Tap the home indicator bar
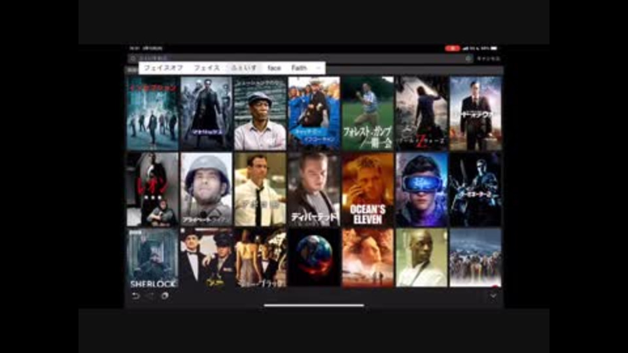 pyautogui.click(x=314, y=305)
